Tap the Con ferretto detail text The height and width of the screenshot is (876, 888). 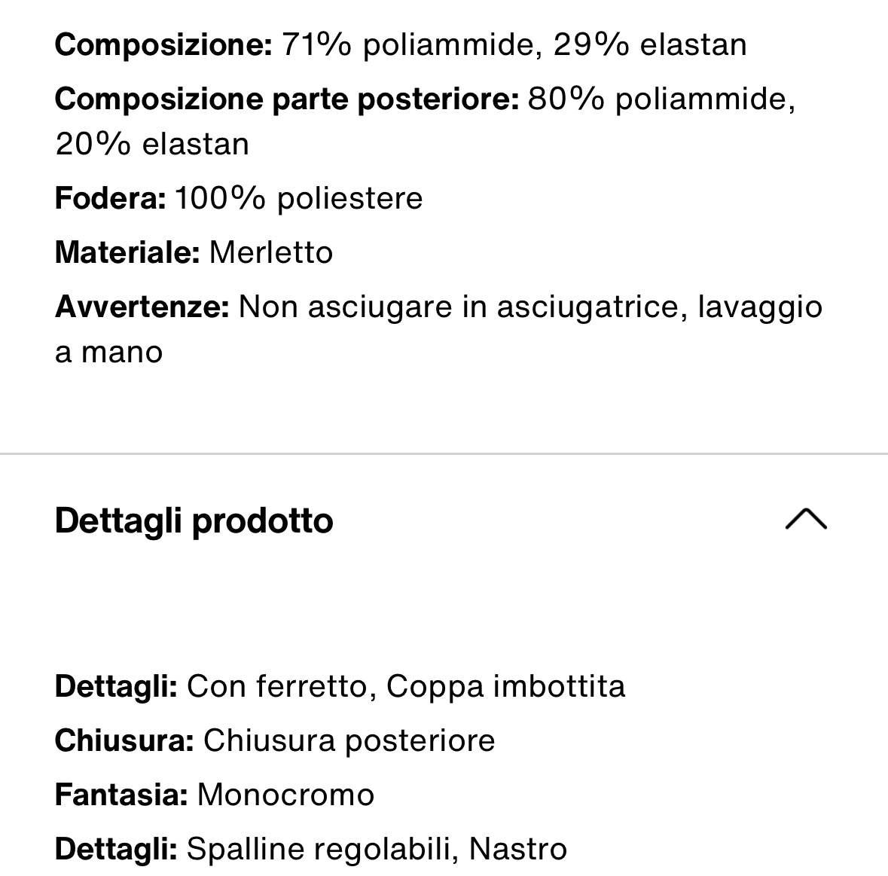tap(276, 687)
